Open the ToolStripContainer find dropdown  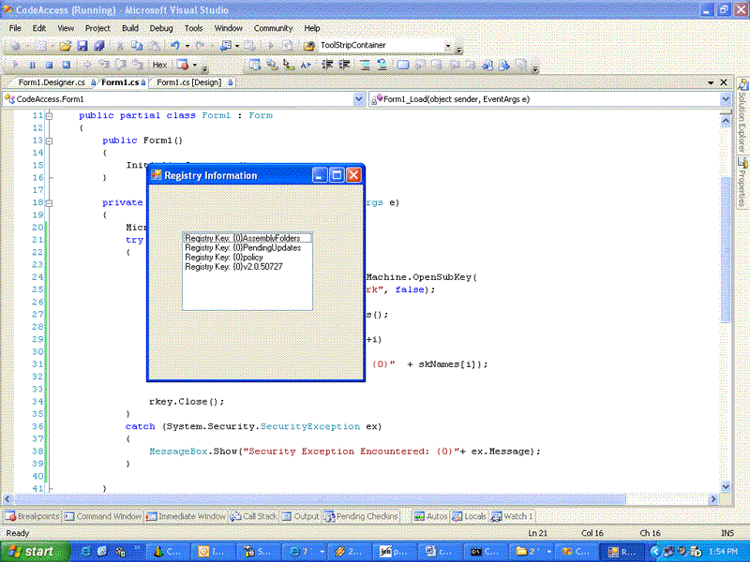pos(448,45)
